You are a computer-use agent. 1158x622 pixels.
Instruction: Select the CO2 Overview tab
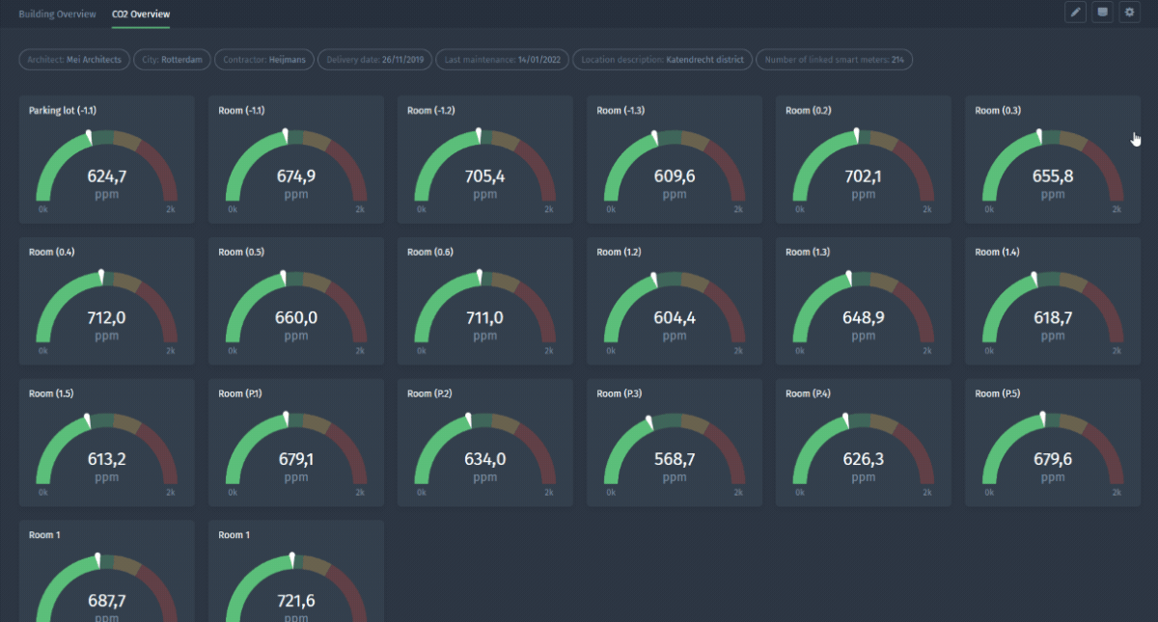pyautogui.click(x=141, y=14)
